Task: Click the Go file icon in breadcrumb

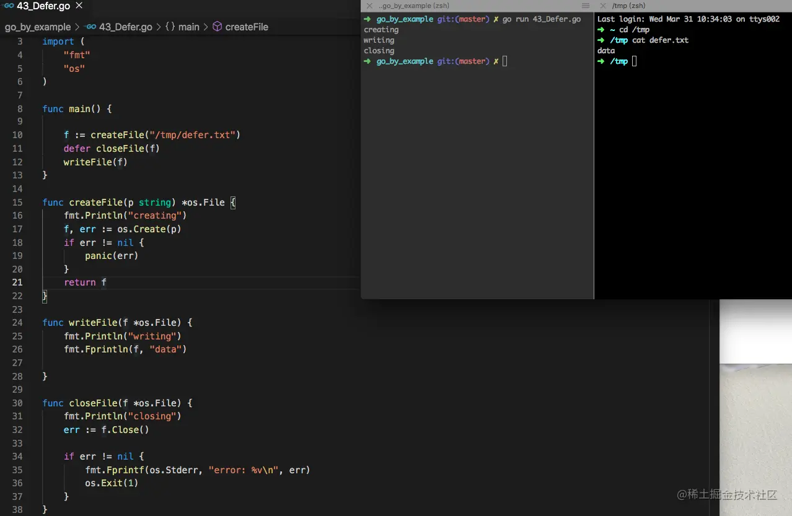Action: [x=90, y=27]
